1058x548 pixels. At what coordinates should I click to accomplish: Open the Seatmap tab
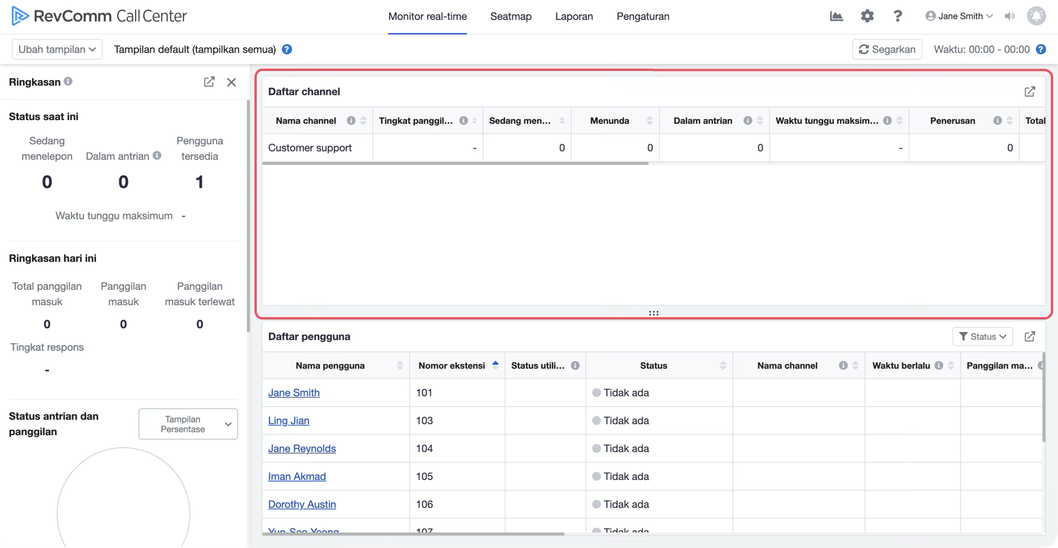coord(511,17)
